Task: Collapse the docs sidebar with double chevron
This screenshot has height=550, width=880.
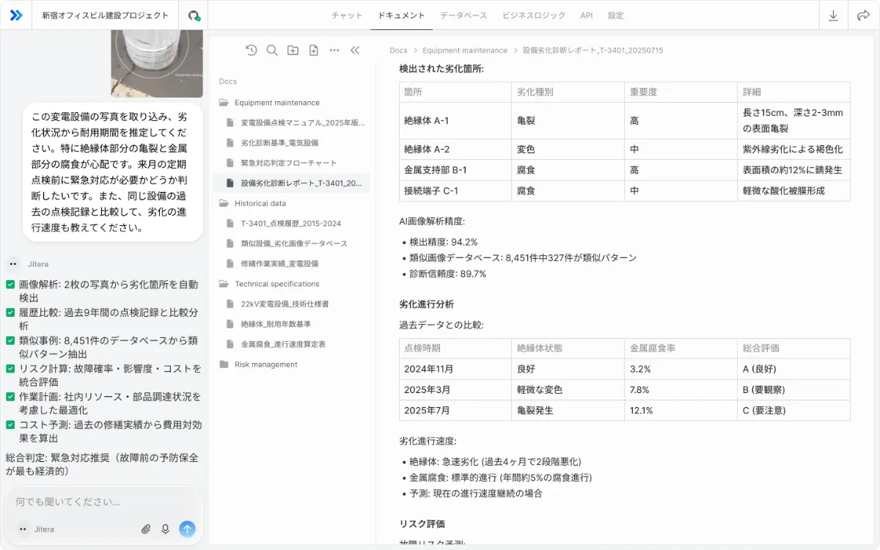Action: click(355, 51)
